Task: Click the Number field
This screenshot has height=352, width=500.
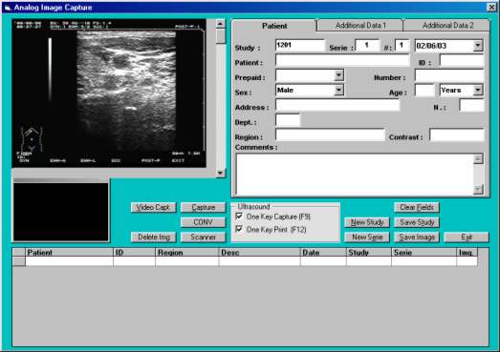Action: tap(449, 75)
